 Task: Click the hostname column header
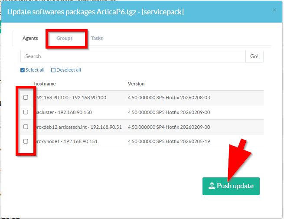click(45, 84)
